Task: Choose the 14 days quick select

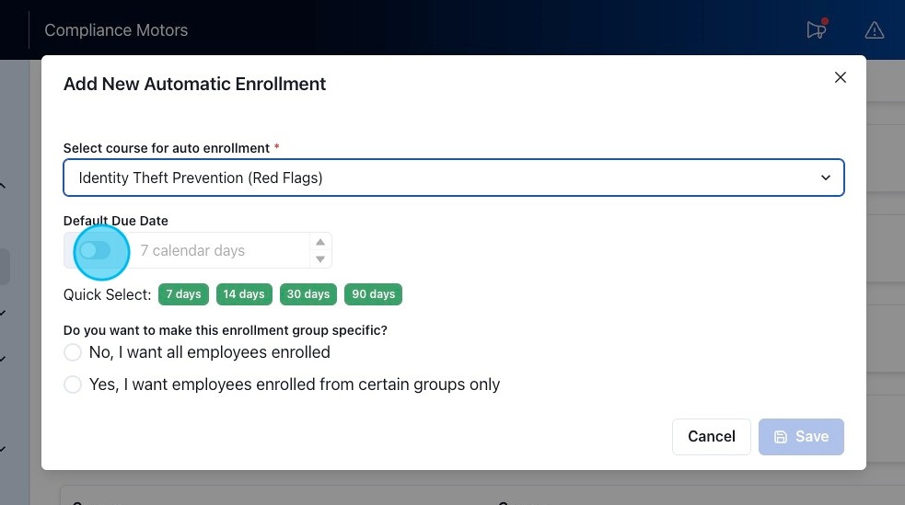Action: pyautogui.click(x=244, y=294)
